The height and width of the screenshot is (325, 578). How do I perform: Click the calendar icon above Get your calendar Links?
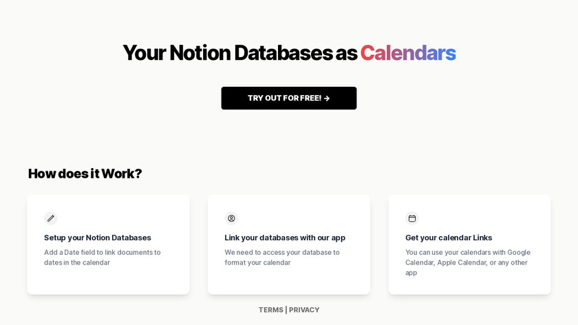tap(412, 218)
